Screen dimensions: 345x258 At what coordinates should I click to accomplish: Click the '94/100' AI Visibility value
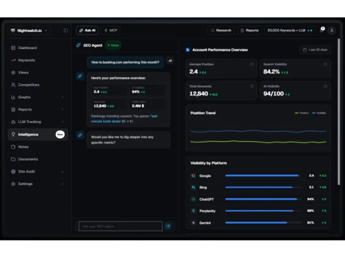tap(273, 94)
